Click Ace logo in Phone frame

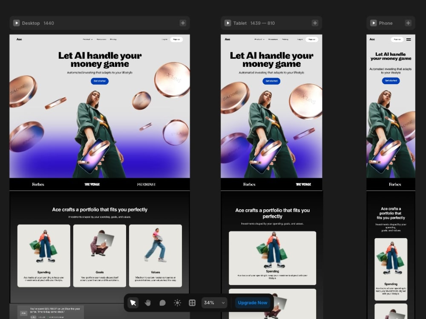tap(372, 39)
